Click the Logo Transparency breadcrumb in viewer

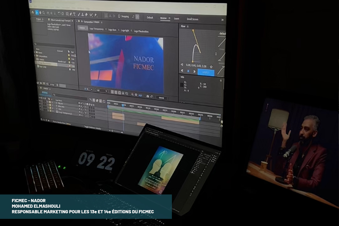96,29
